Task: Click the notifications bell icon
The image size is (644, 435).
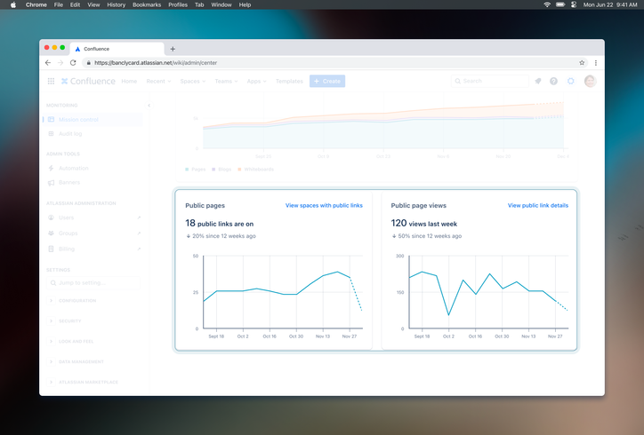Action: (537, 81)
